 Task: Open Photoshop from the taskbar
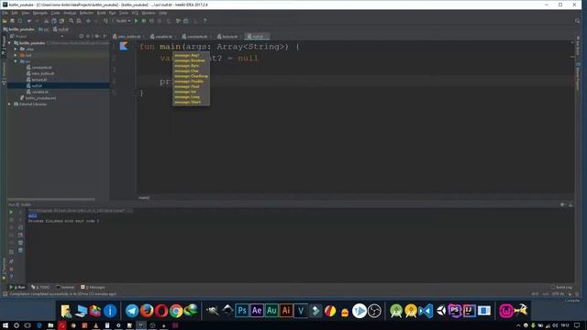242,311
